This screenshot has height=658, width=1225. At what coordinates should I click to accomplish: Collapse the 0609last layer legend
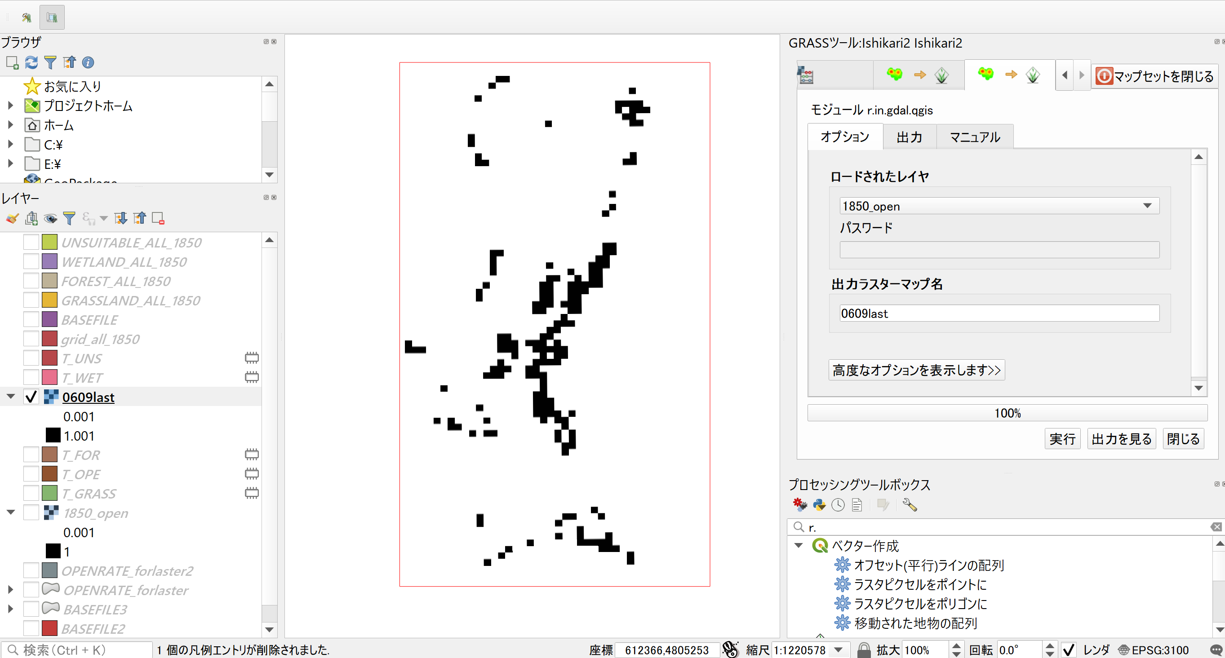tap(10, 396)
